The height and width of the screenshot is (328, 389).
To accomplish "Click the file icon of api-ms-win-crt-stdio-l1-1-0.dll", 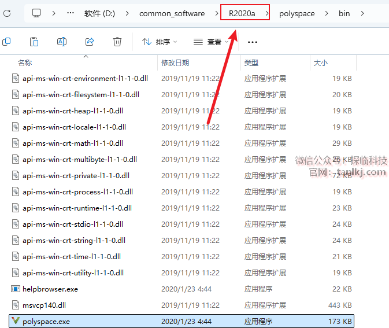I will tap(16, 224).
